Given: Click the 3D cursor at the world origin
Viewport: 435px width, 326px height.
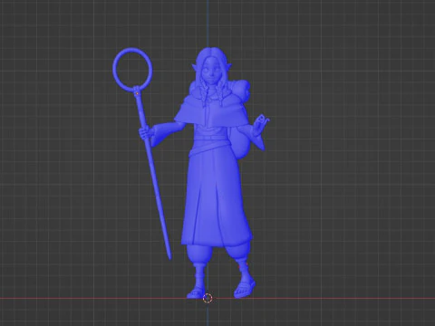Looking at the screenshot, I should pyautogui.click(x=208, y=299).
